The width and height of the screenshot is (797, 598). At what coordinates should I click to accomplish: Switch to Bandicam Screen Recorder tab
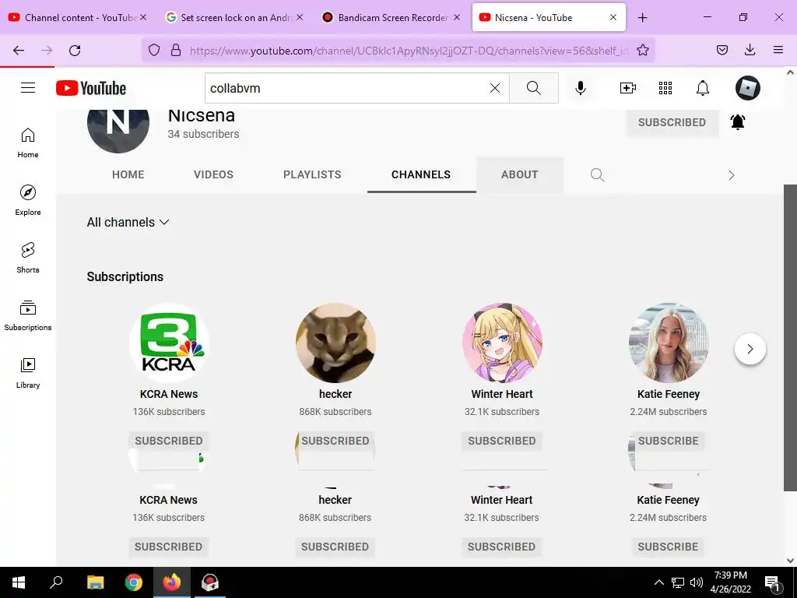point(391,17)
